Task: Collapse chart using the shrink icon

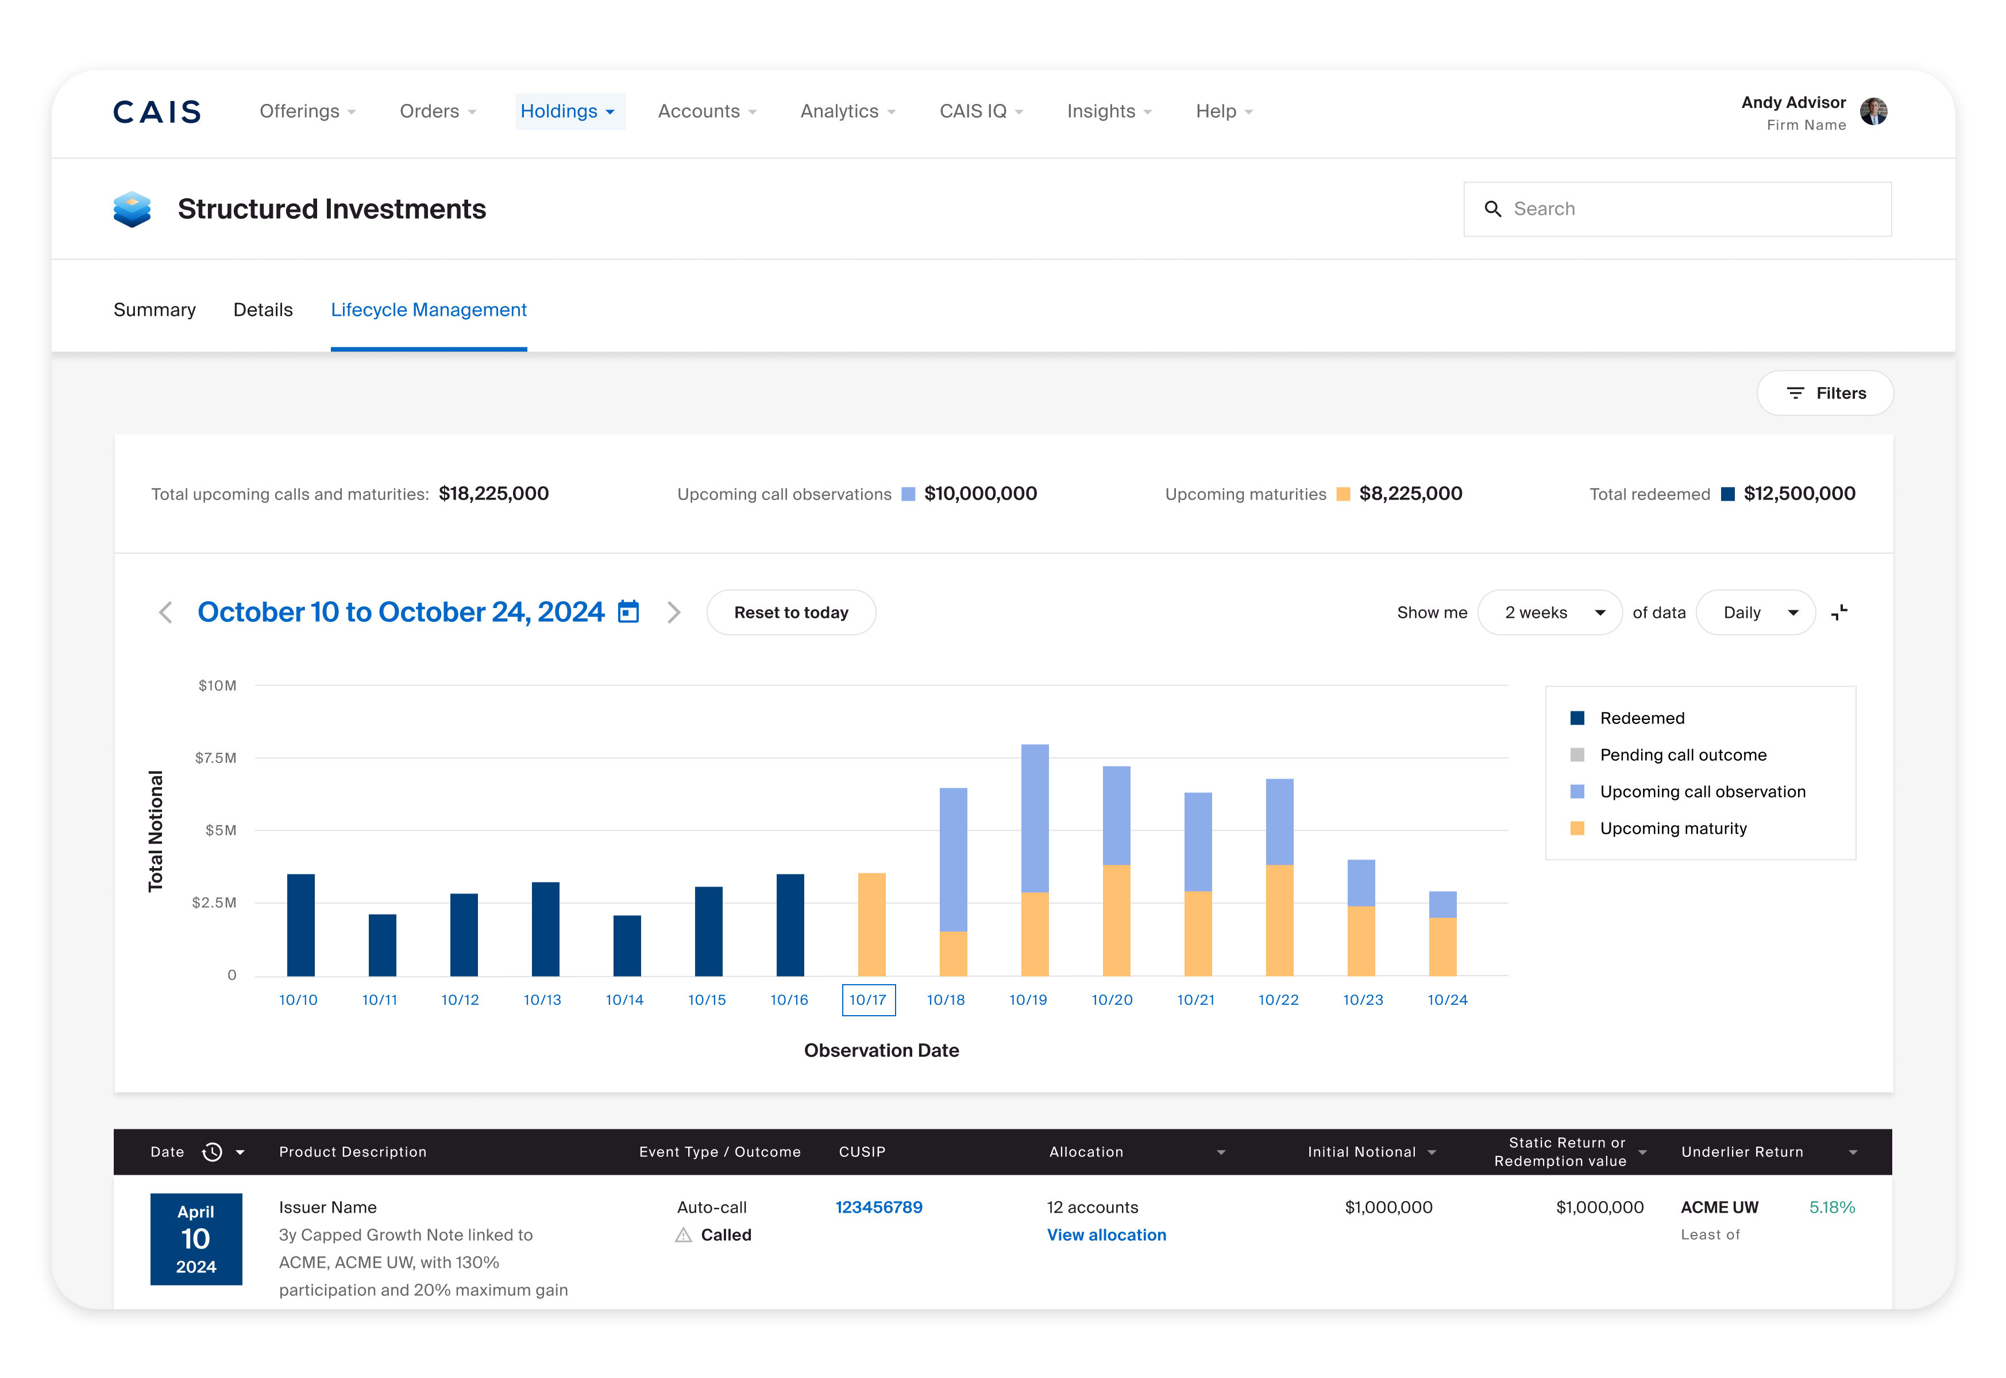Action: 1840,612
